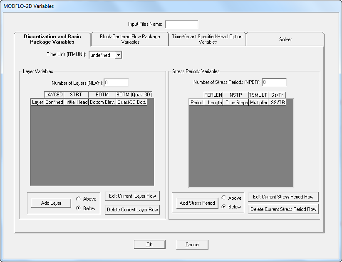Click the Add Layer button

click(x=51, y=203)
